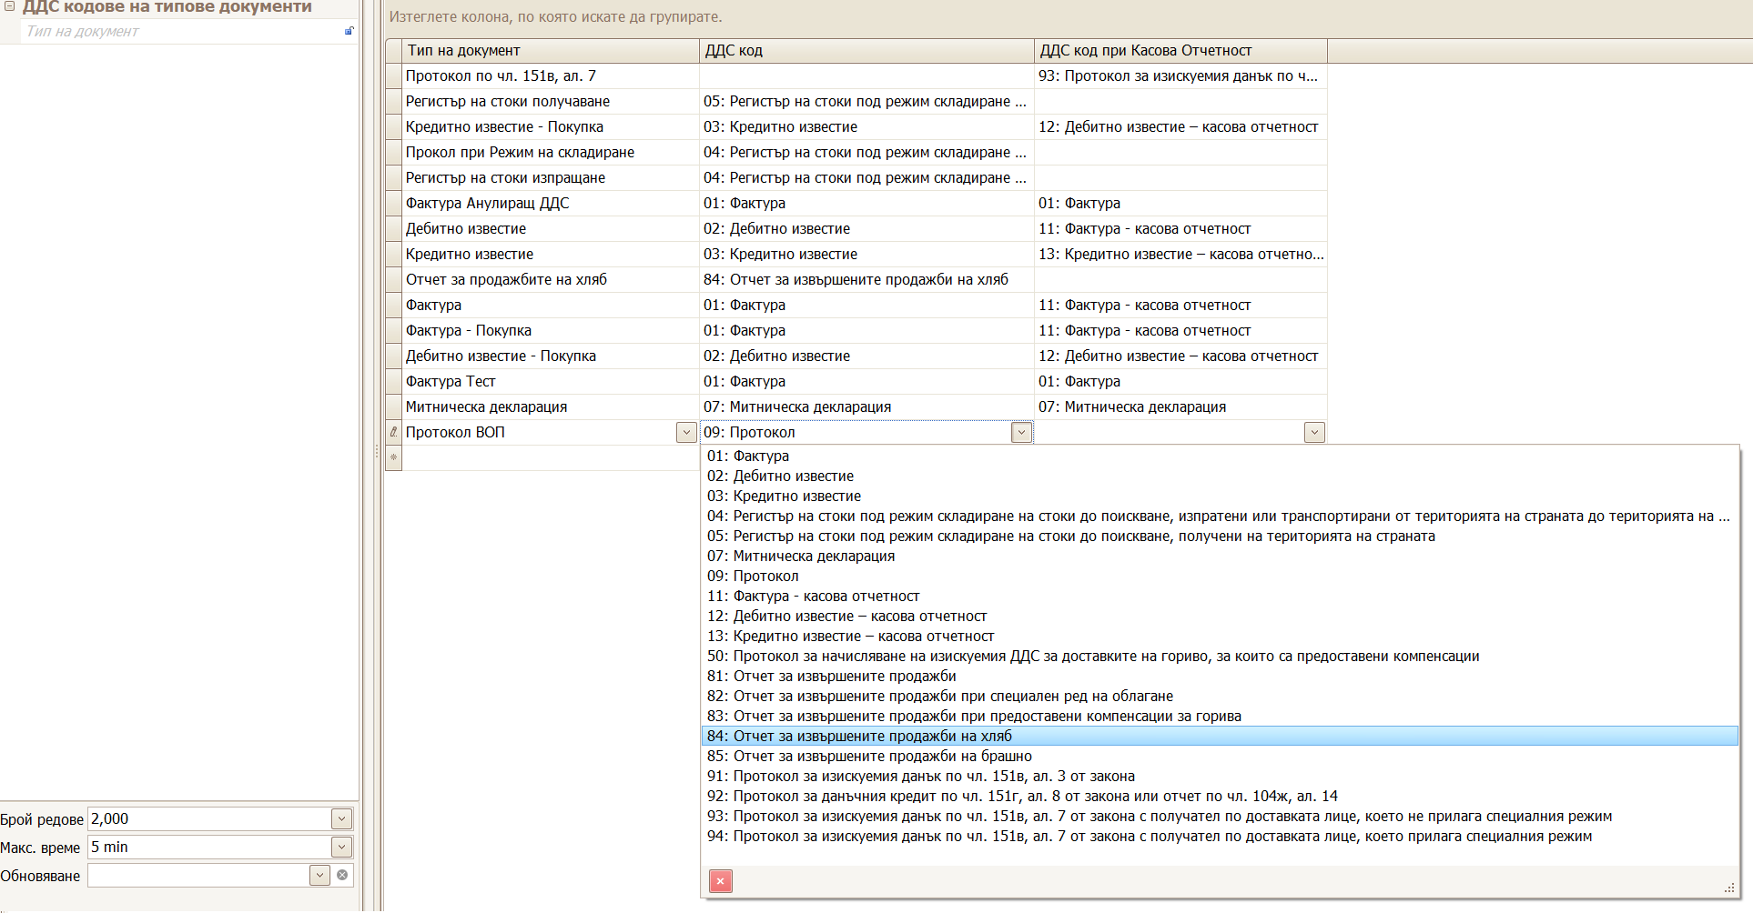The width and height of the screenshot is (1753, 913).
Task: Select the Отчет за продажбите на хляб cell
Action: [x=551, y=280]
